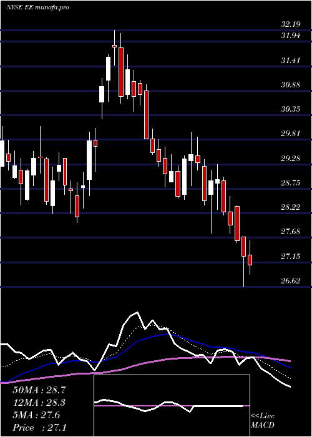
Task: Click the 27.68 price level label
Action: click(x=291, y=232)
